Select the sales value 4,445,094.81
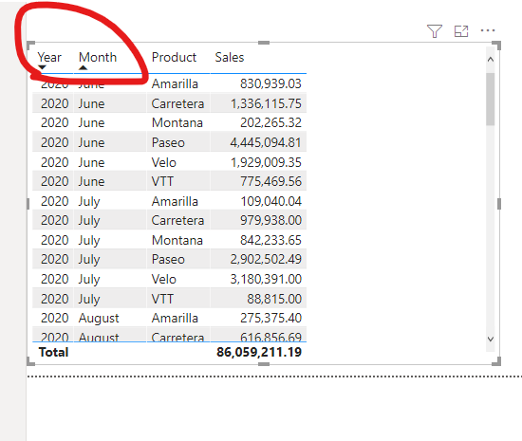 point(266,142)
